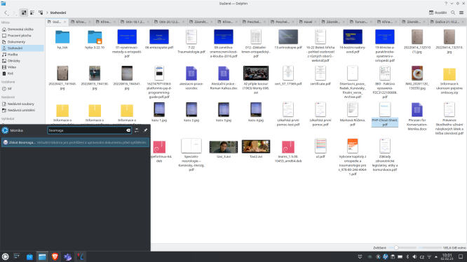
Task: Select the Získat Boomaga search result
Action: click(x=75, y=142)
